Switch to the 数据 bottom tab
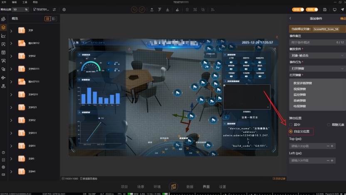 click(190, 187)
